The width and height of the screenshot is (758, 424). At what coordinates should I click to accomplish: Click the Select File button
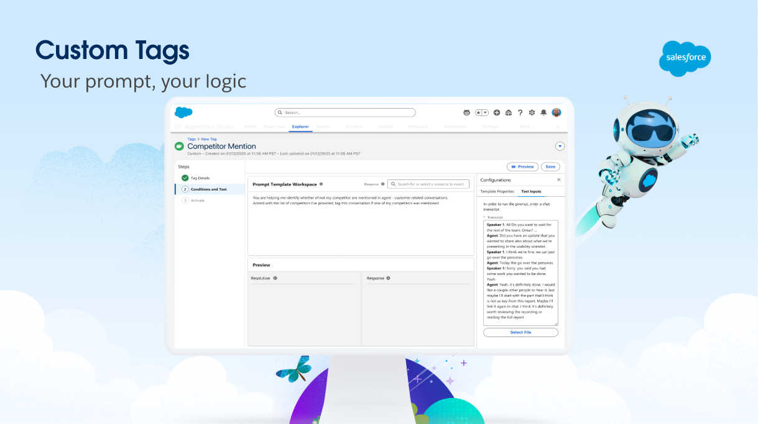[520, 333]
